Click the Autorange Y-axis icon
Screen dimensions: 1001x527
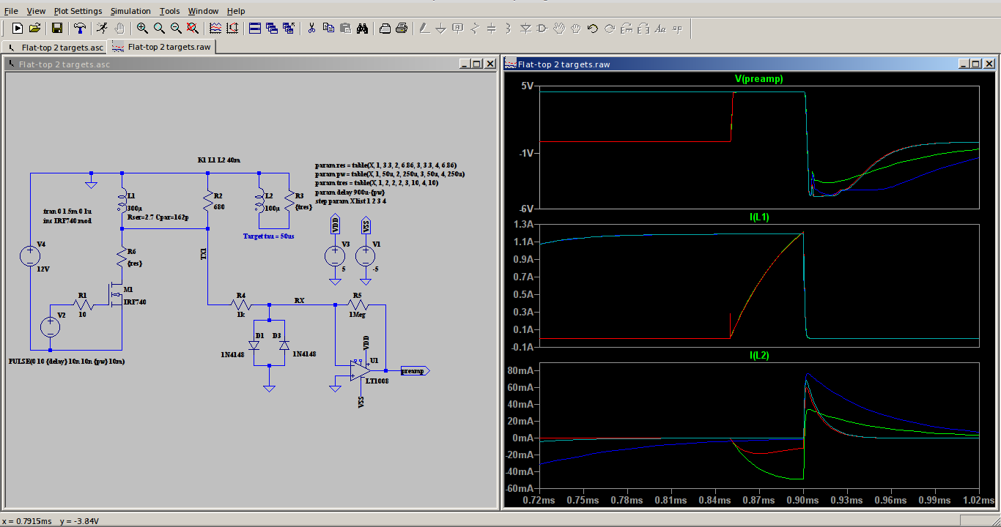coord(232,29)
